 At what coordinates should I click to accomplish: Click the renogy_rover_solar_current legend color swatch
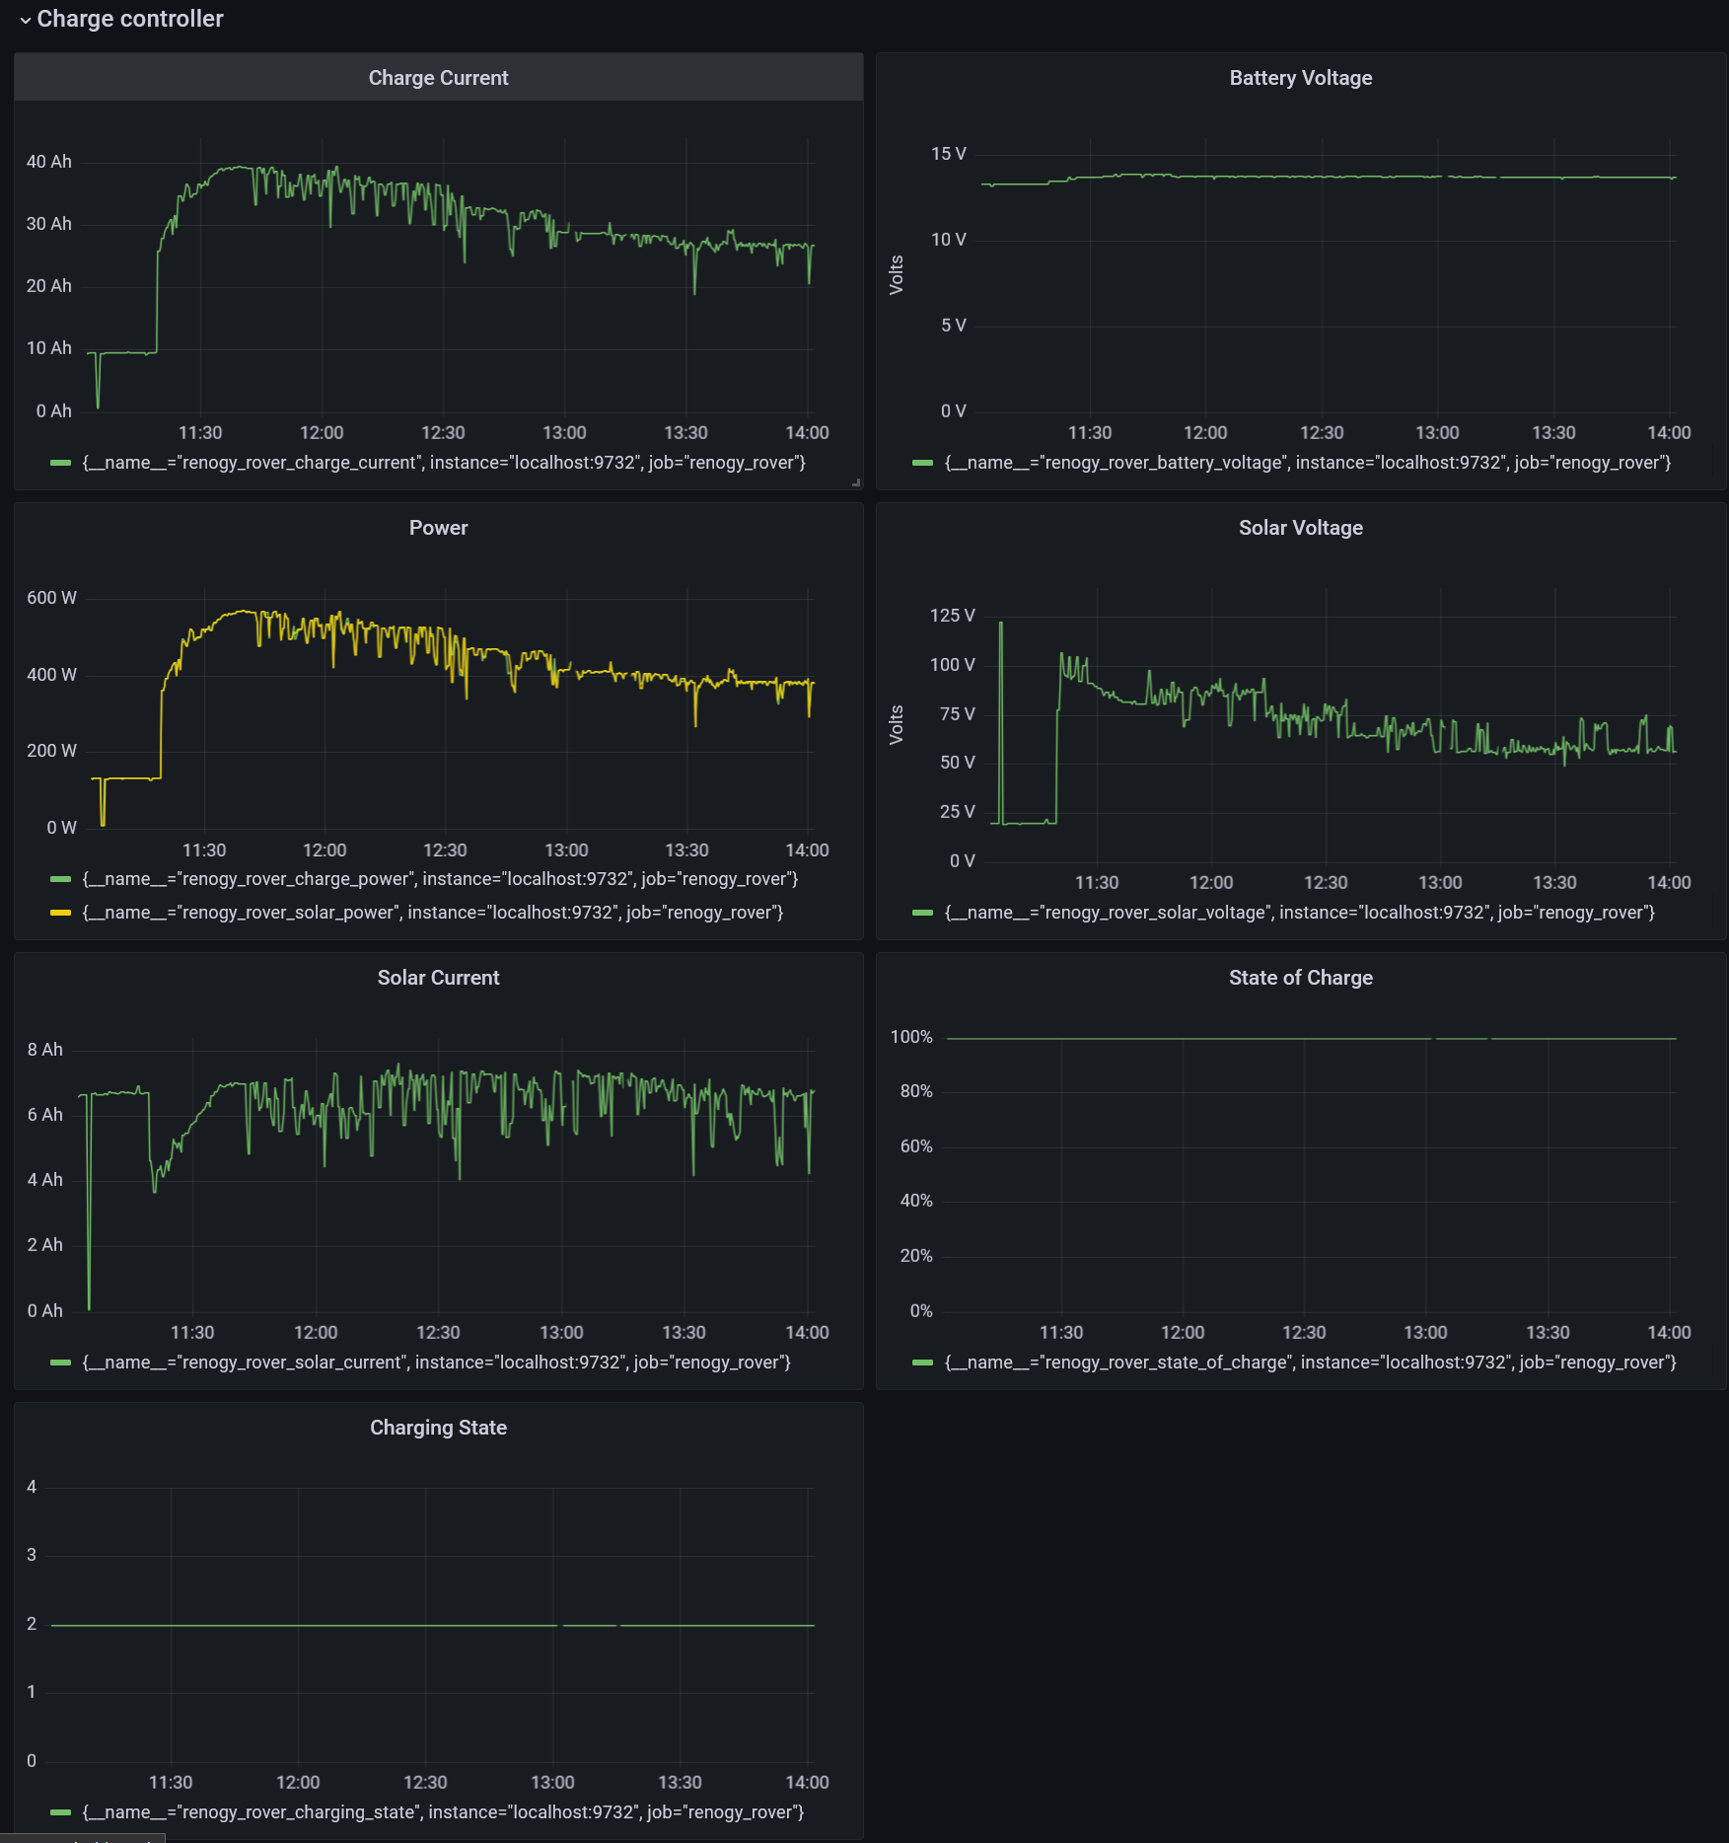click(61, 1363)
